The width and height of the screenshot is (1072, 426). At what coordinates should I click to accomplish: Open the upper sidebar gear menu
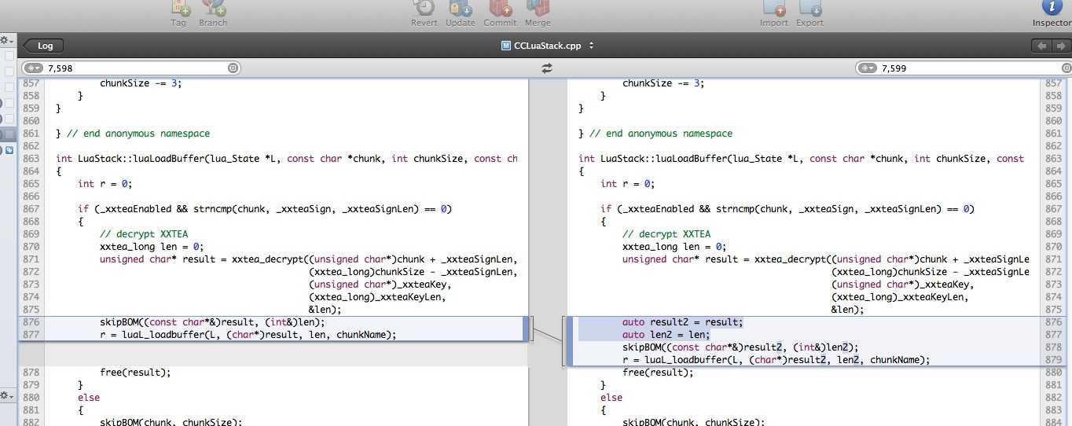point(6,40)
